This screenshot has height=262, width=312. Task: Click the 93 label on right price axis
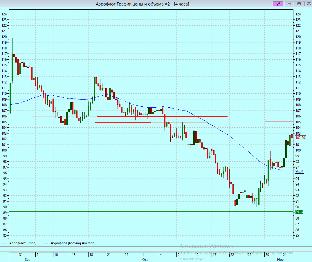coord(297,190)
